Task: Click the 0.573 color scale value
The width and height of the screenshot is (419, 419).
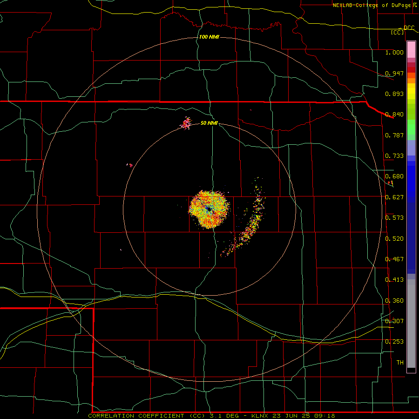Action: point(394,218)
